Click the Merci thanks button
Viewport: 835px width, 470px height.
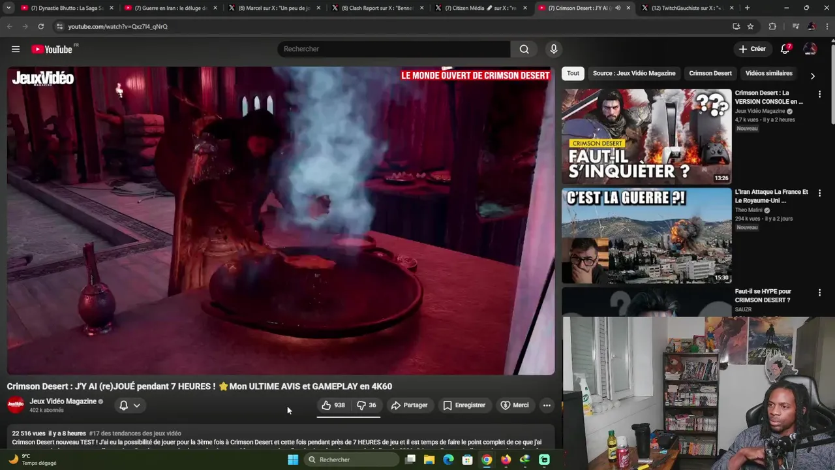click(514, 405)
